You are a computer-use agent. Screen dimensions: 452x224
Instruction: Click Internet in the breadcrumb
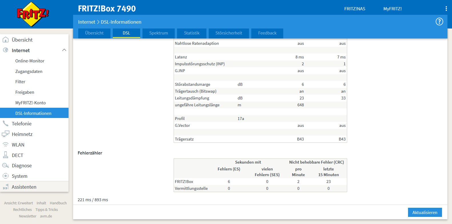pos(87,22)
